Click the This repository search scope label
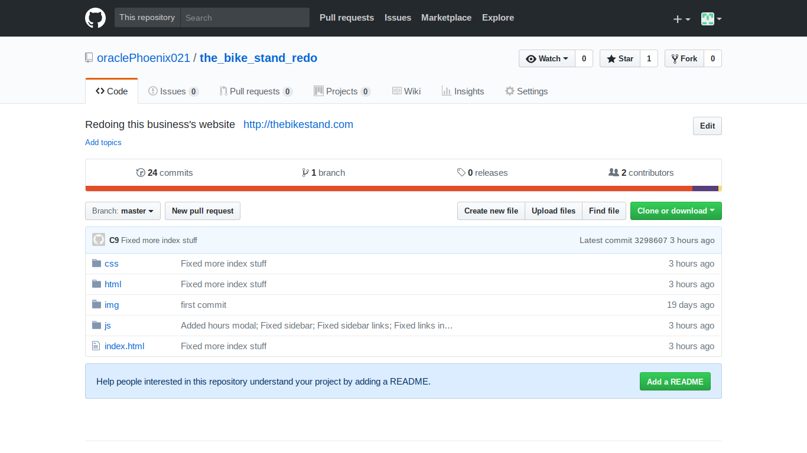 (147, 18)
